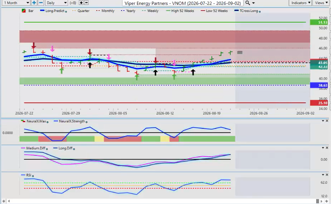Toggle the Quarter legend item
This screenshot has width=331, height=204.
pos(81,11)
